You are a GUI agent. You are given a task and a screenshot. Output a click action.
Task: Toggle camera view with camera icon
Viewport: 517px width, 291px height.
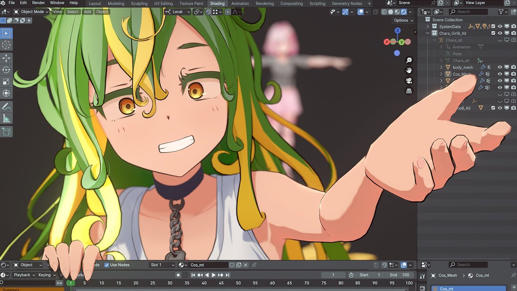tap(409, 81)
